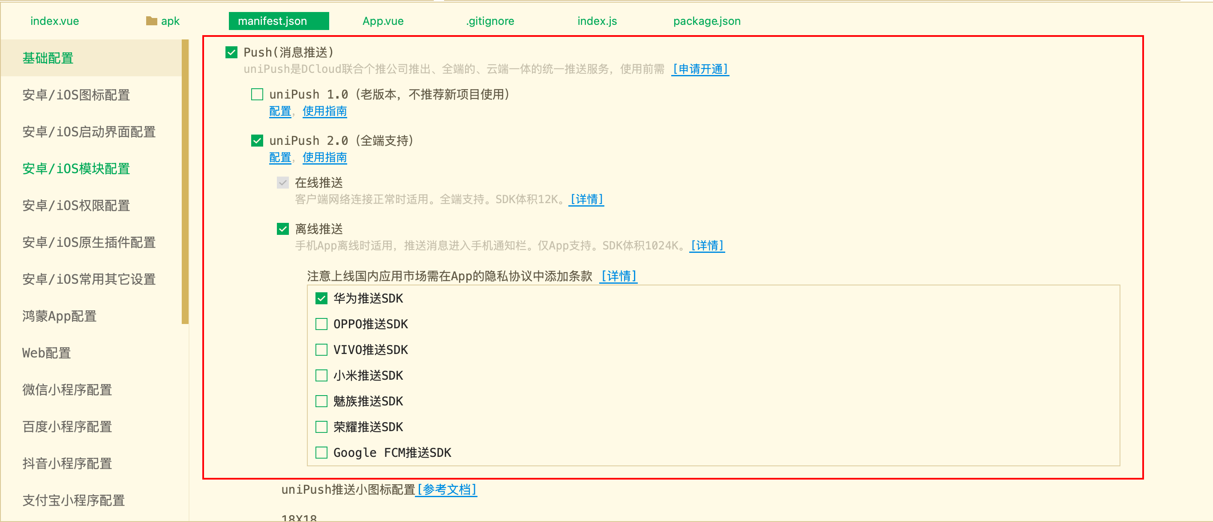1213x522 pixels.
Task: Open 详情 link for 在线推送
Action: click(x=586, y=199)
